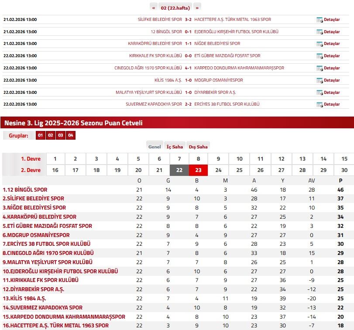Open details icon for Karaköprü Belediye Spor match
This screenshot has width=354, height=330.
[x=320, y=44]
